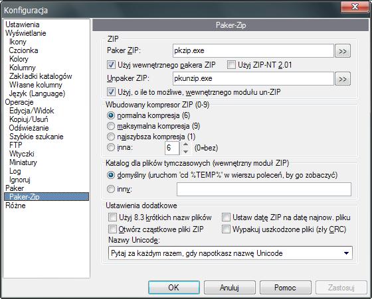372x299 pixels.
Task: Open the Ustawienia page in the tree
Action: [x=23, y=25]
